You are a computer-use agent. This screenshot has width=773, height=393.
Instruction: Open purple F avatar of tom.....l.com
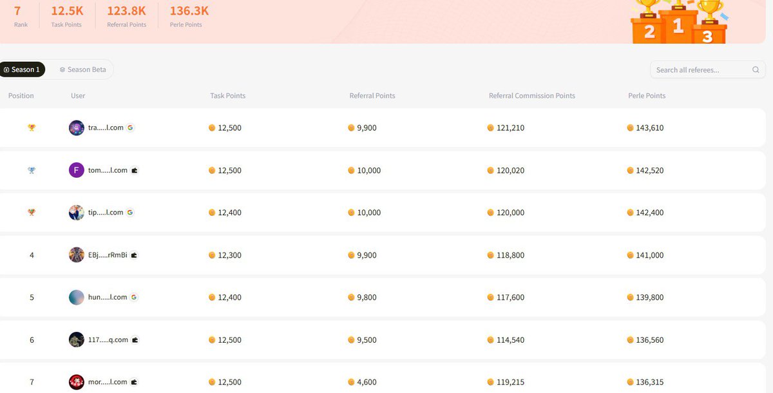pos(77,170)
